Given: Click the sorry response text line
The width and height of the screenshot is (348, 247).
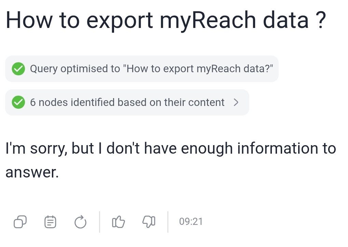Looking at the screenshot, I should tap(171, 149).
